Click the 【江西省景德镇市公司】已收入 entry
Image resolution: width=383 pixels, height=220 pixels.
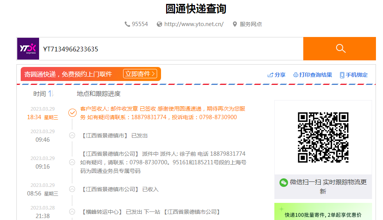pos(120,189)
